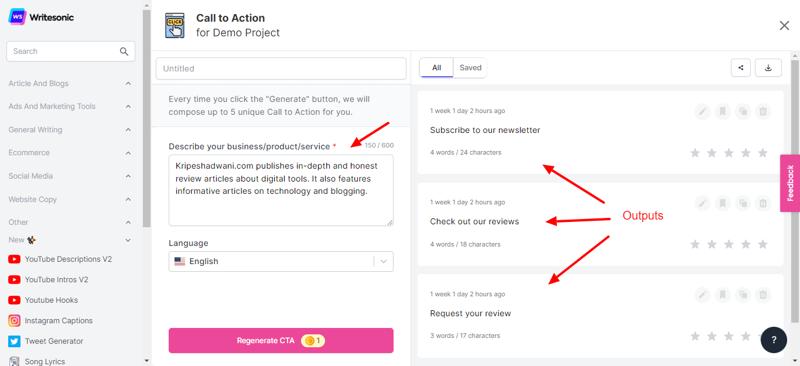This screenshot has width=800, height=366.
Task: Collapse the Article And Blogs section
Action: pos(128,84)
